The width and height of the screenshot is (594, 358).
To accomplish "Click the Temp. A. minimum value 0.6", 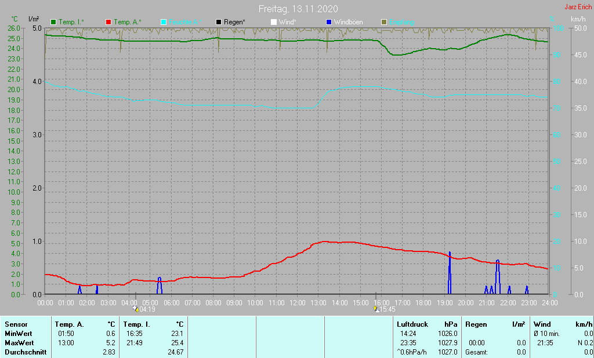I will [x=111, y=334].
